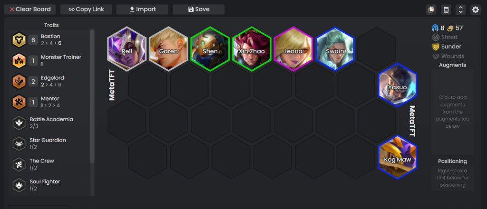Click the Clear Board button

pos(30,9)
